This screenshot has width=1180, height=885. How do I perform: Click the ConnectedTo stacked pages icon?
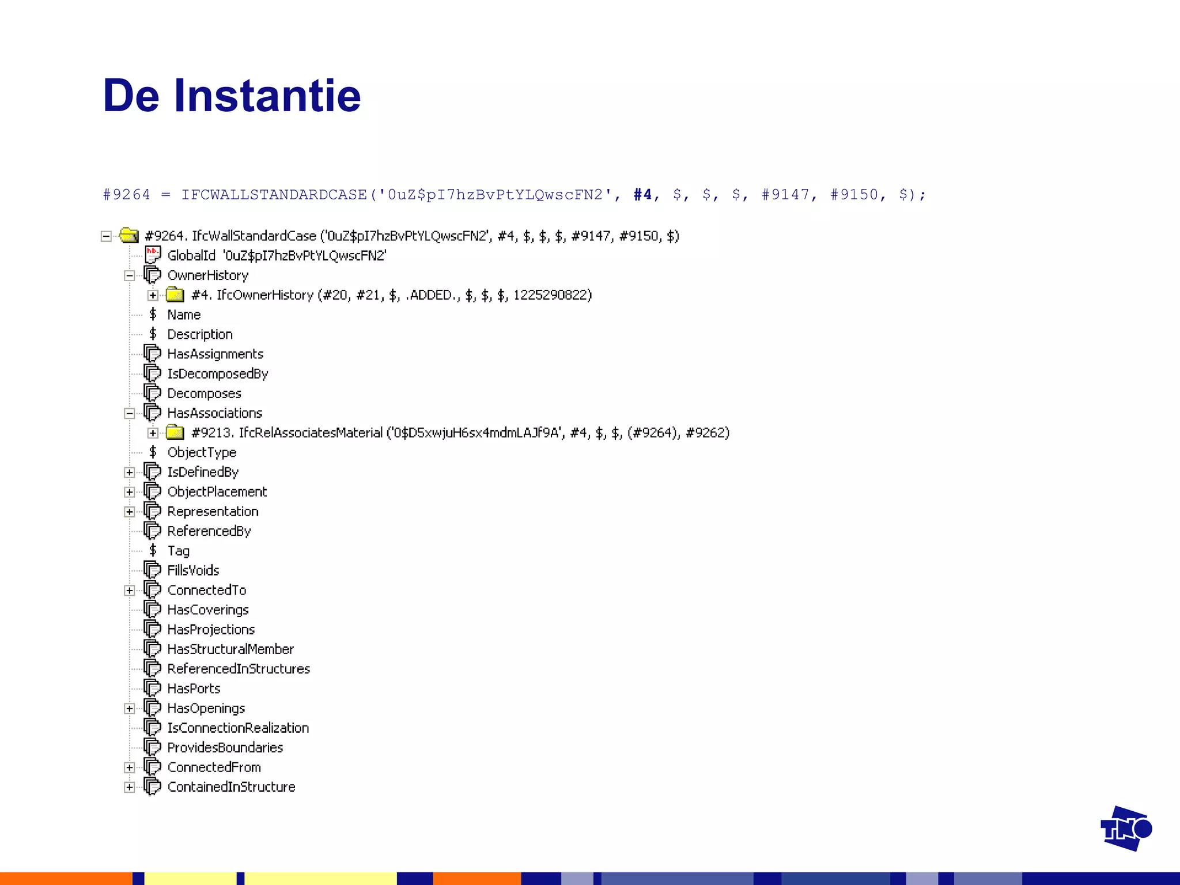pos(152,589)
